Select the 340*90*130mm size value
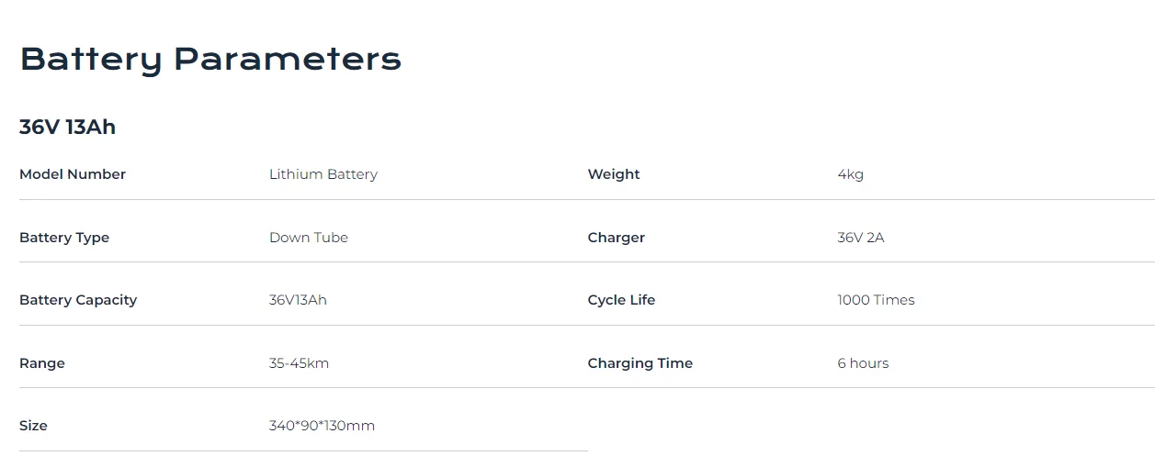 (x=322, y=426)
